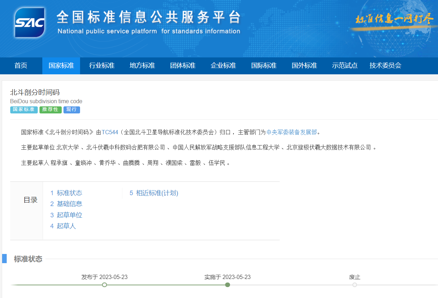Open the 中央军委装备发展部 link
The image size is (438, 298).
(x=291, y=132)
